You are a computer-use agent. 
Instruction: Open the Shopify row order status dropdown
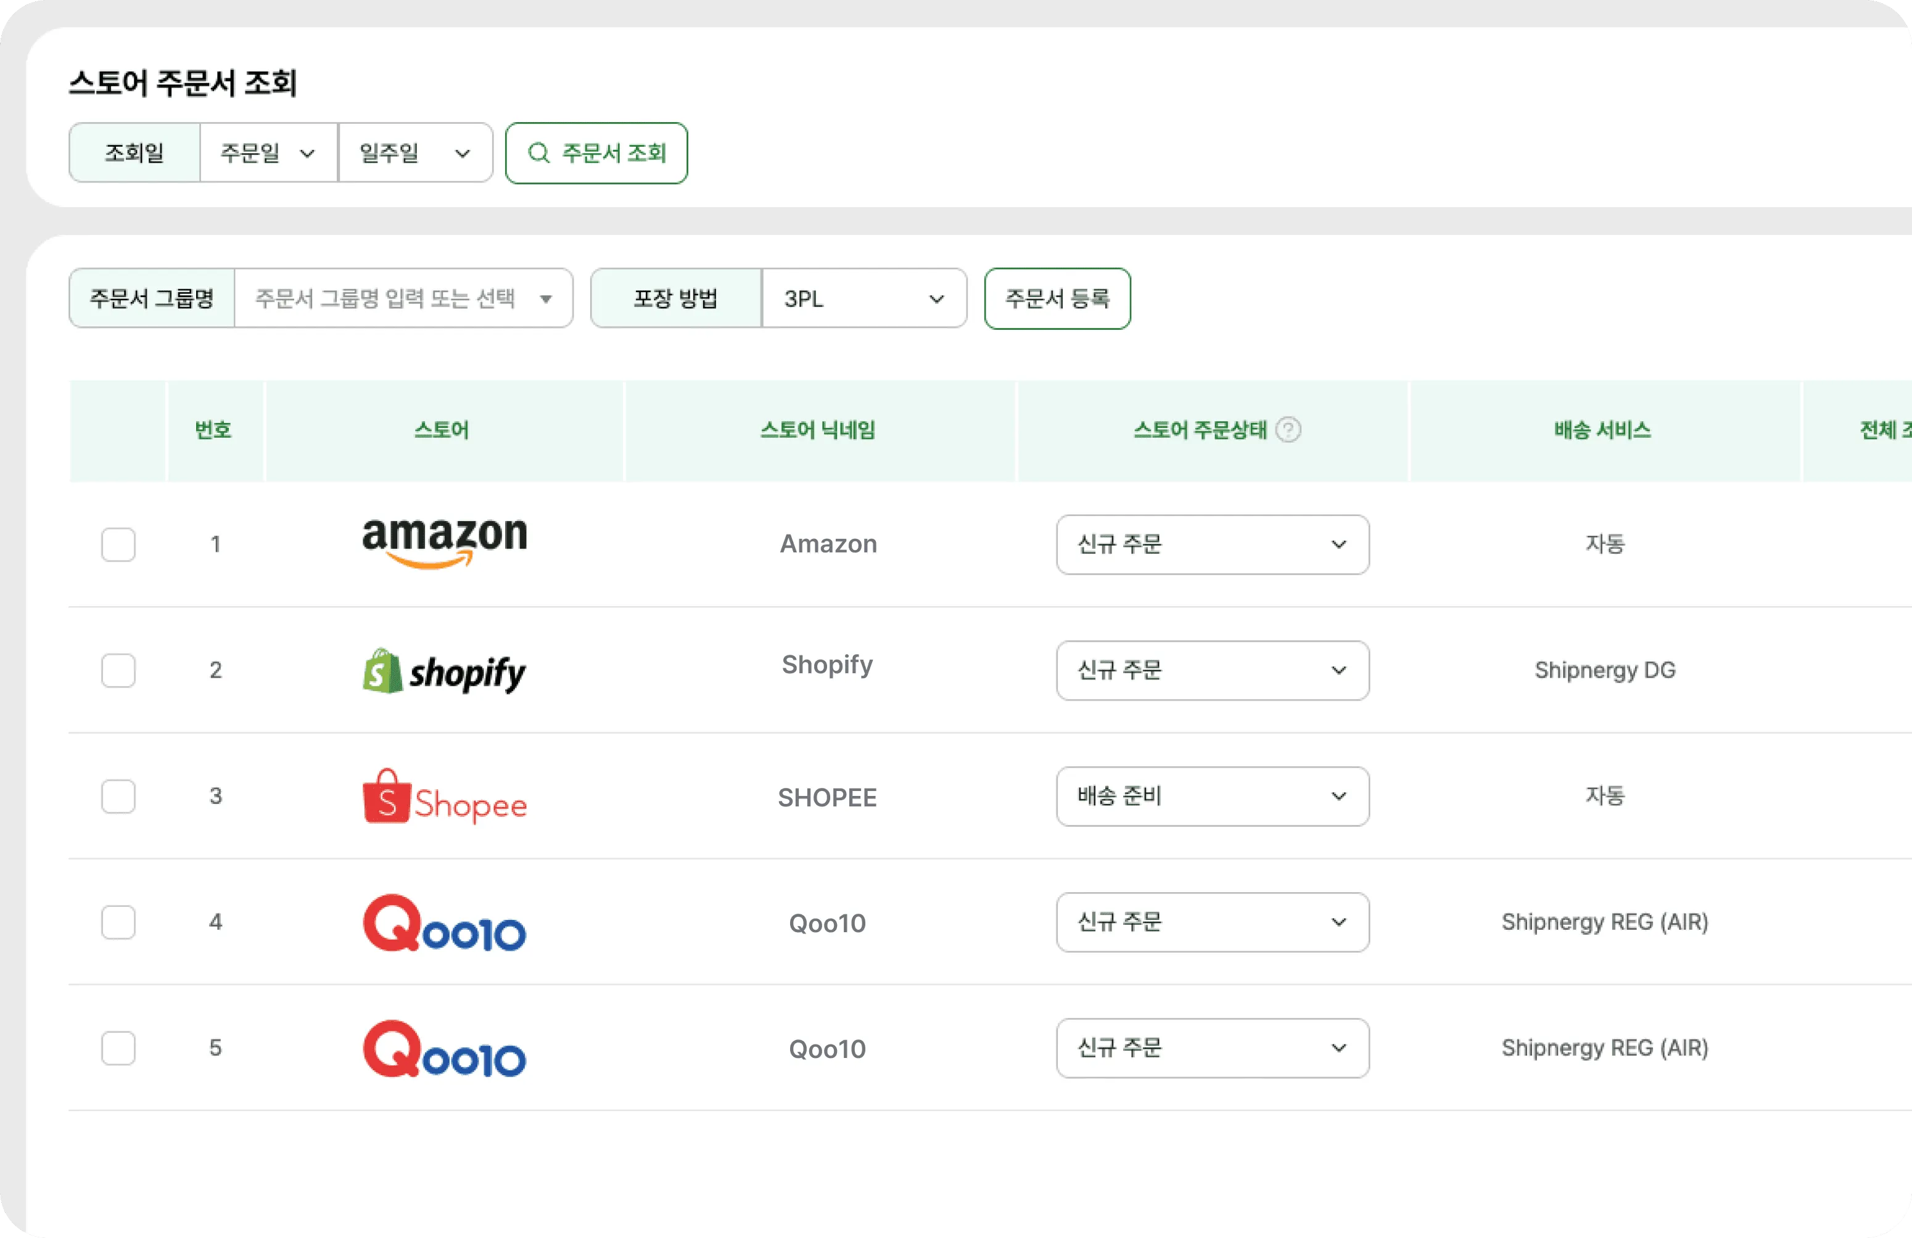click(x=1213, y=670)
